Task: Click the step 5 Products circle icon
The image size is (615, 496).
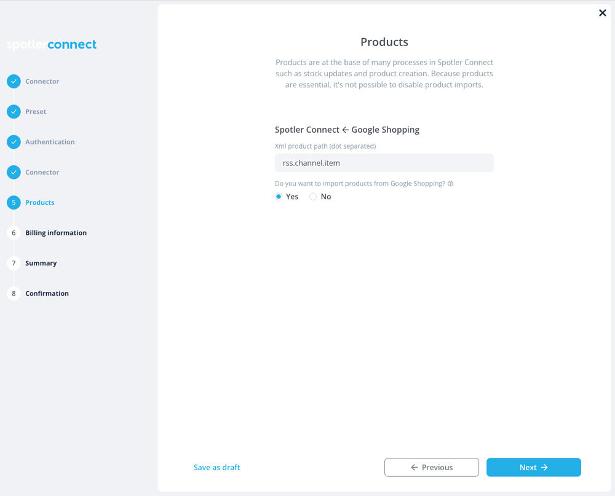Action: point(14,202)
